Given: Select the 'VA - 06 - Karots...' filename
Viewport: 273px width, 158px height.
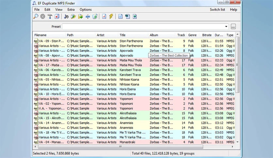Looking at the screenshot, I should 51,70.
